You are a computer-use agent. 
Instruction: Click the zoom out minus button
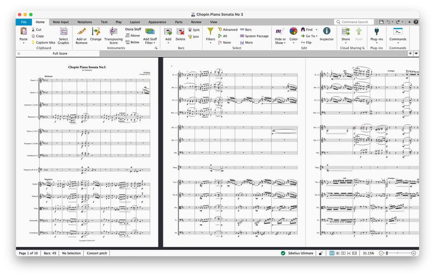coord(381,253)
